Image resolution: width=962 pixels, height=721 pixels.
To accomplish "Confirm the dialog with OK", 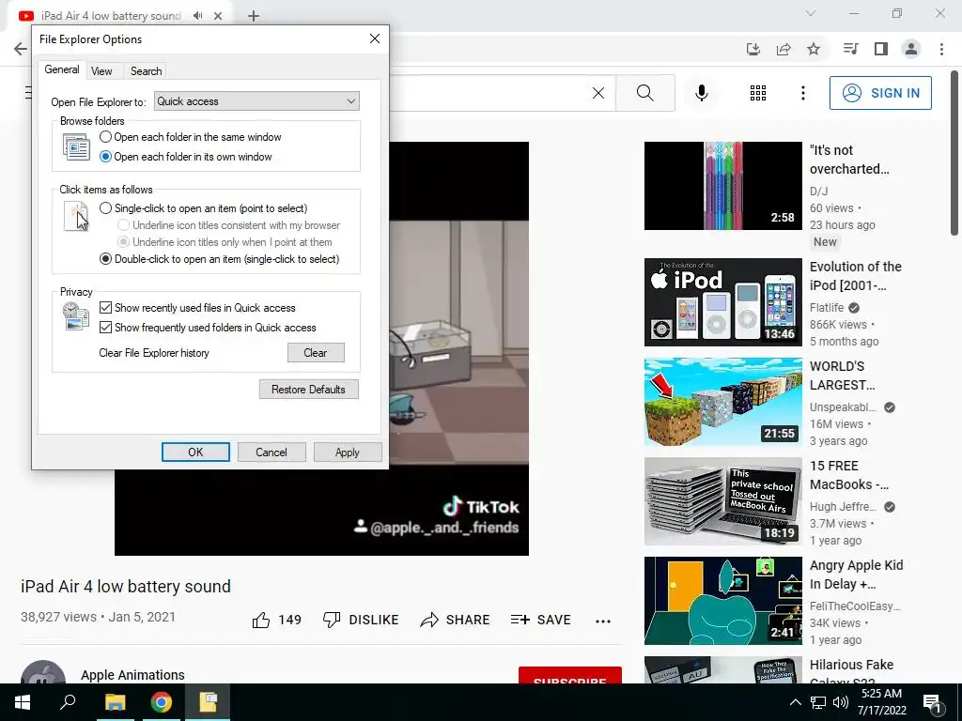I will pyautogui.click(x=195, y=452).
